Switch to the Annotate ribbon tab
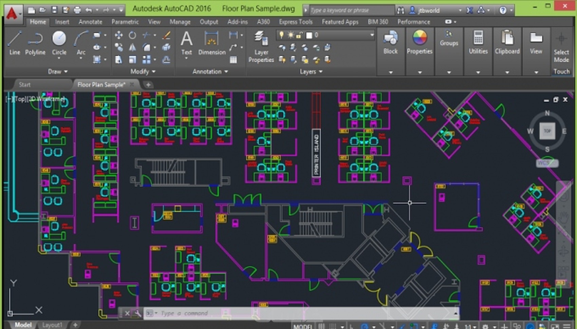The image size is (577, 329). tap(90, 22)
